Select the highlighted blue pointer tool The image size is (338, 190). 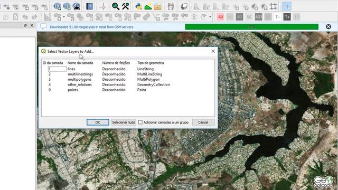coord(287,6)
